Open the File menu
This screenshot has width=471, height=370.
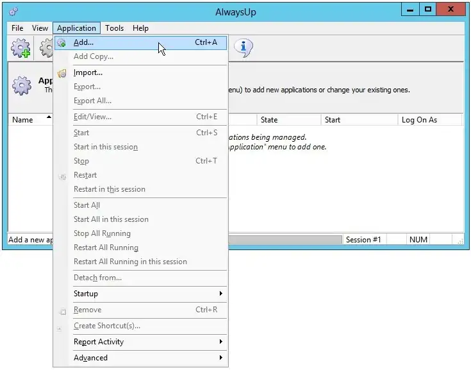(17, 28)
